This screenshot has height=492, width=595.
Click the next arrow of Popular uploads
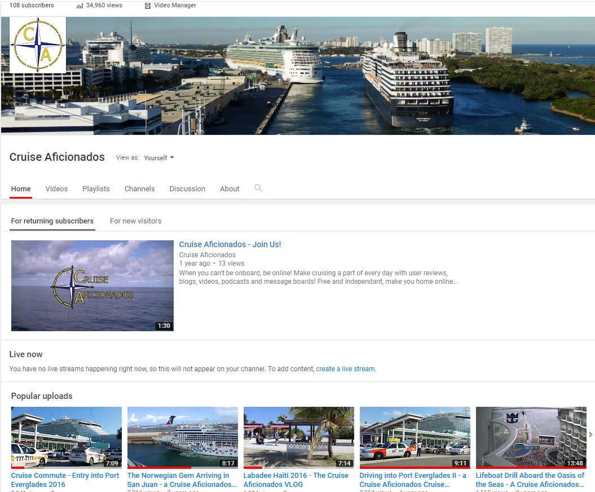click(590, 434)
